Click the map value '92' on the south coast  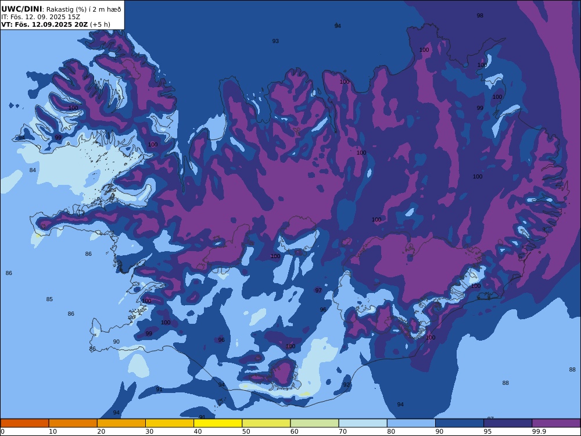tap(346, 385)
